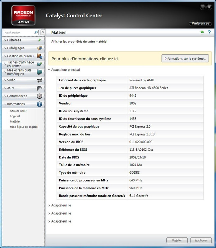Click the Gestion de bureau monitor icon
The height and width of the screenshot is (248, 216).
click(x=39, y=56)
